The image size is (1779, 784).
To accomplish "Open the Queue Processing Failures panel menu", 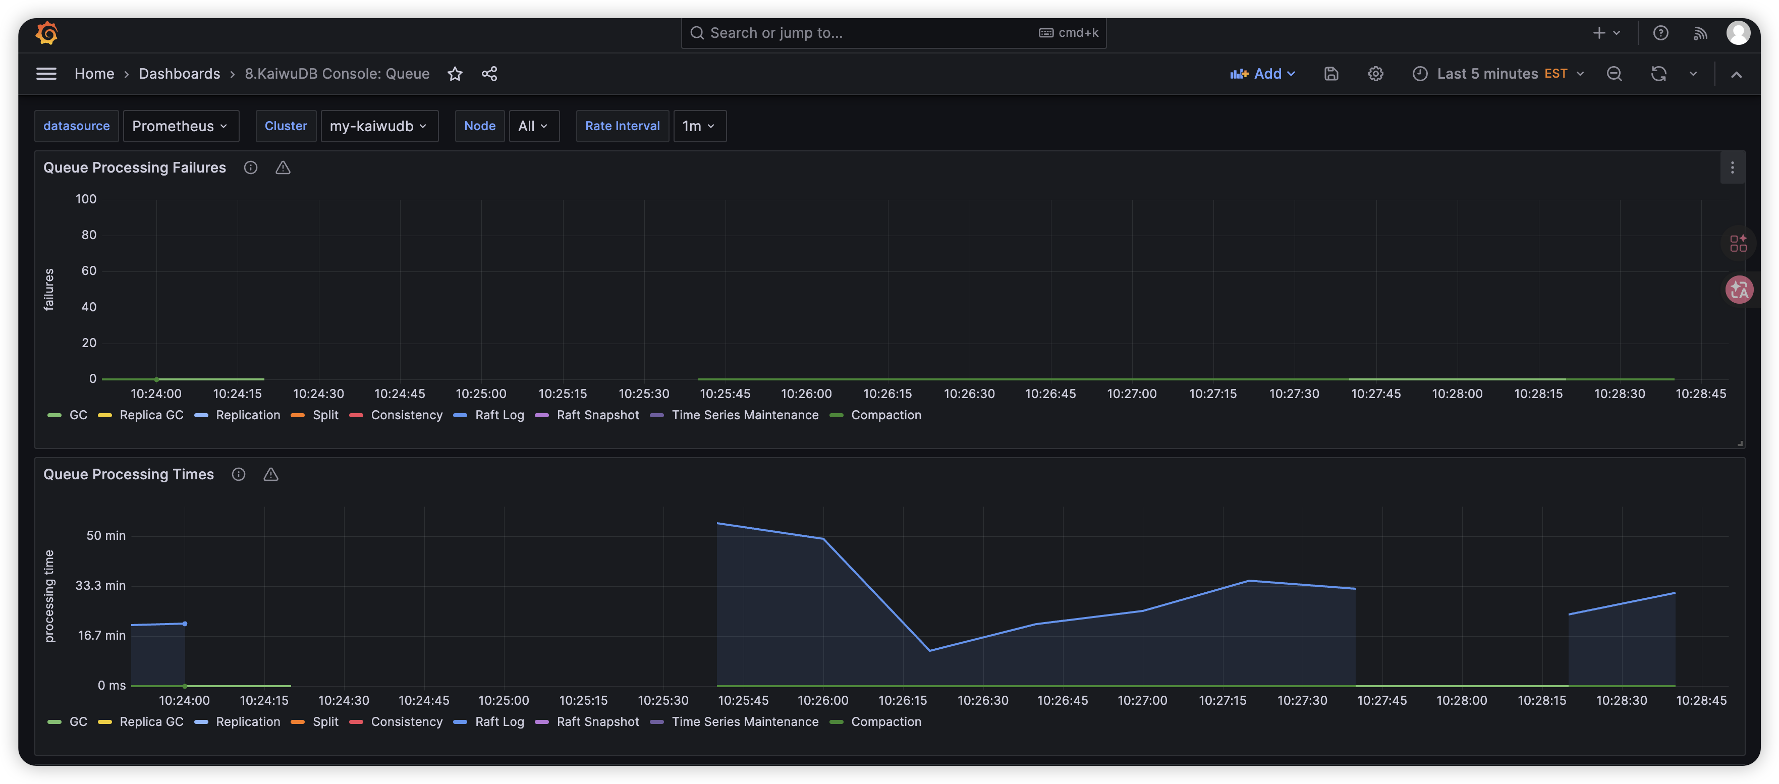I will [1732, 168].
